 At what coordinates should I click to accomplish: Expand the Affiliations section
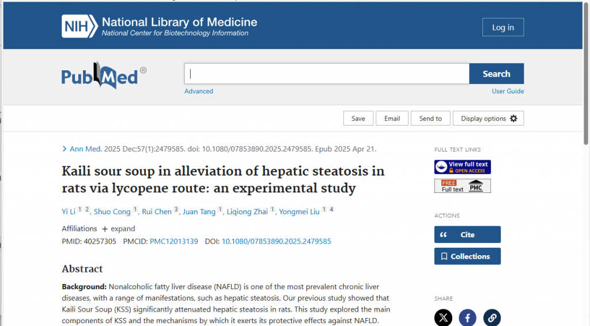click(118, 229)
